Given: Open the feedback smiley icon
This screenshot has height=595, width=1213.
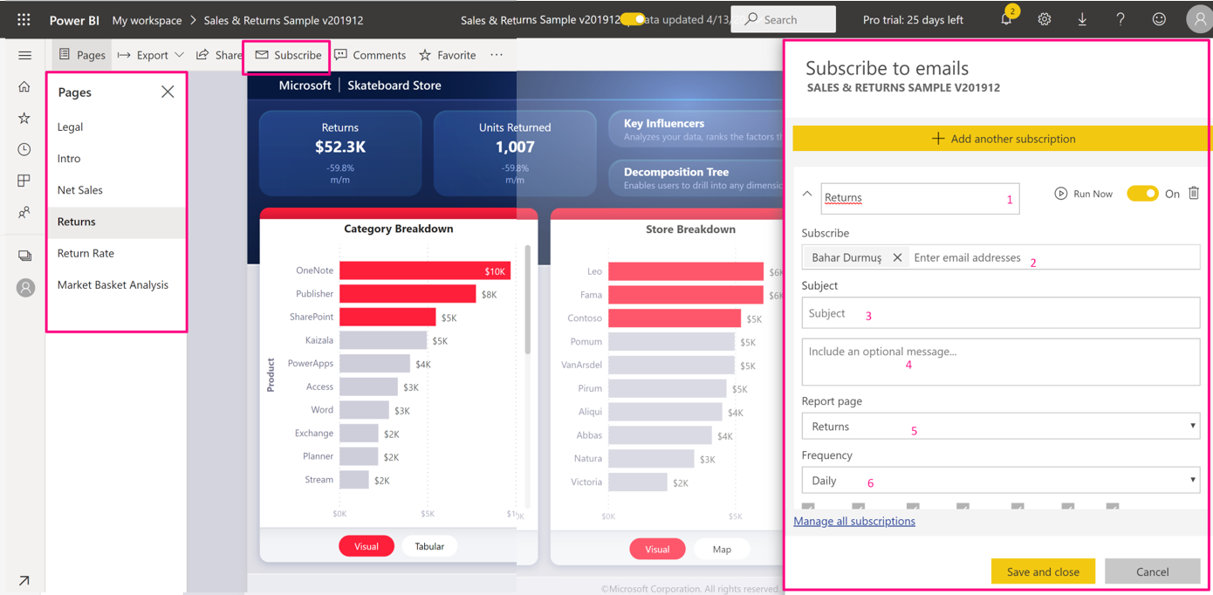Looking at the screenshot, I should pos(1159,19).
